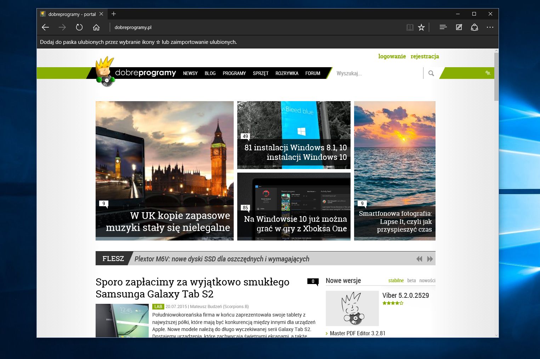Click the Wyszukaj search field

coord(377,73)
